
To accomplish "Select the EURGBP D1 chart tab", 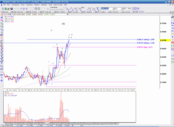I will (x=139, y=12).
